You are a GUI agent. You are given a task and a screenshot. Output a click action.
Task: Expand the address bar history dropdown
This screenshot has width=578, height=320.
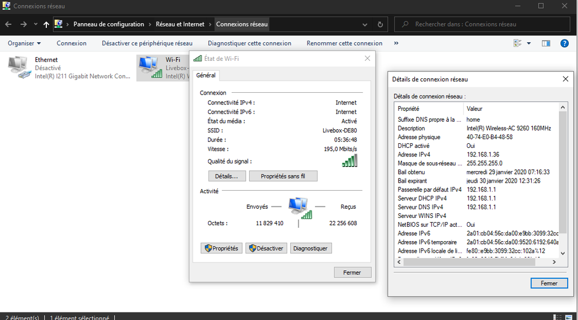pyautogui.click(x=365, y=24)
